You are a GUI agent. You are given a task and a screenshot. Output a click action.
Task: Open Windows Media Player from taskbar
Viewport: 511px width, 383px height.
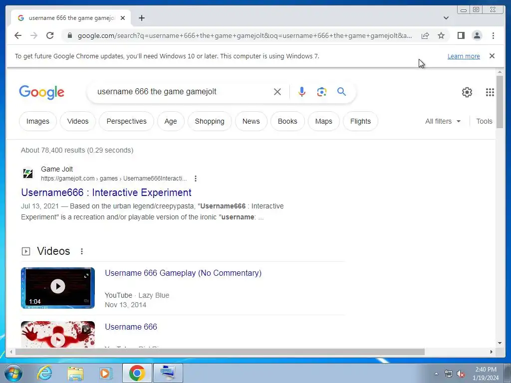point(105,373)
